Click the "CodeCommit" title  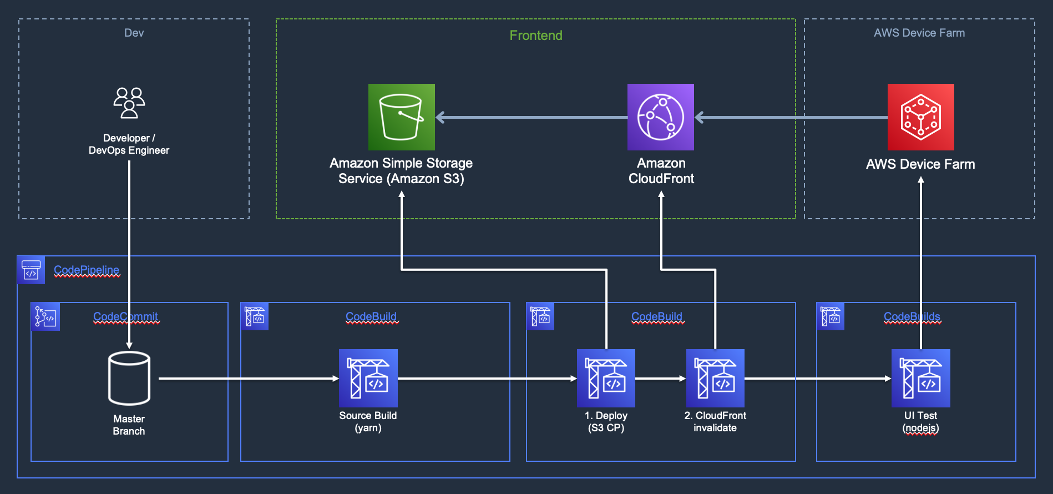click(126, 317)
